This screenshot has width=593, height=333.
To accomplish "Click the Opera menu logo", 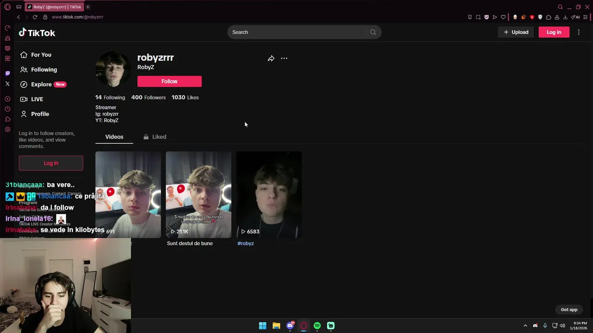I will coord(7,7).
